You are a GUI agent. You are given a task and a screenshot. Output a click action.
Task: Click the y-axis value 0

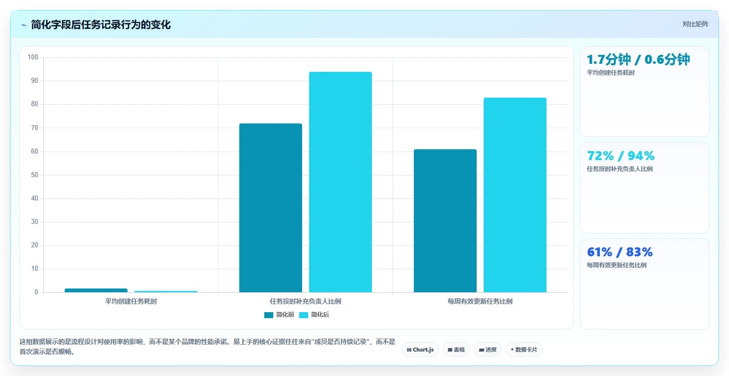coord(36,292)
